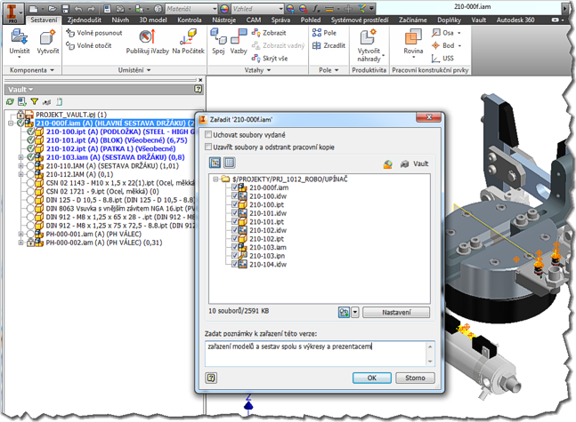This screenshot has height=422, width=576.
Task: Click Vault browser refresh icon
Action: (x=10, y=101)
